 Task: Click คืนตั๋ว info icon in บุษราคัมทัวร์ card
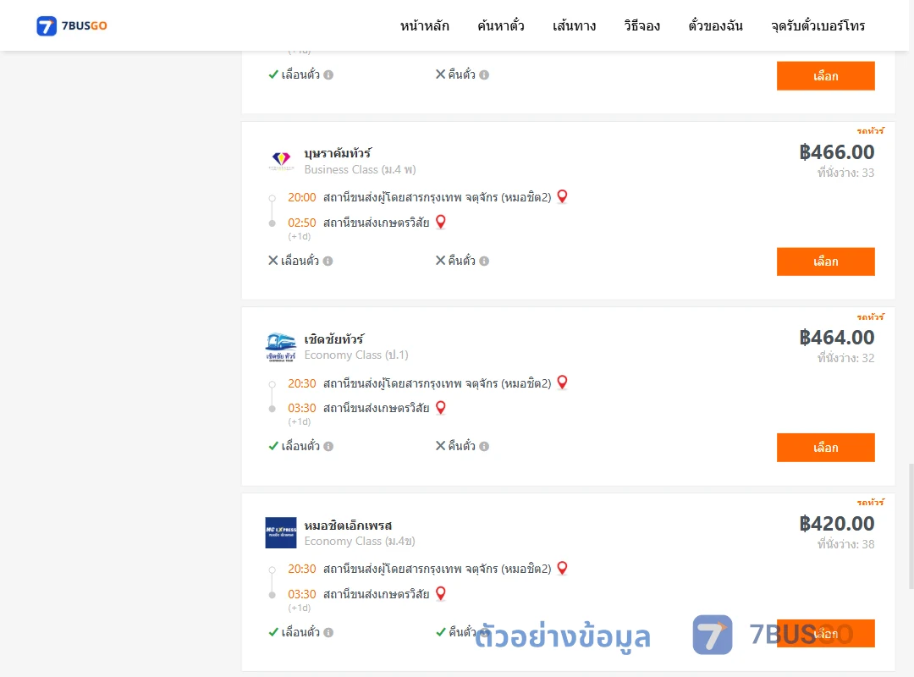(484, 261)
